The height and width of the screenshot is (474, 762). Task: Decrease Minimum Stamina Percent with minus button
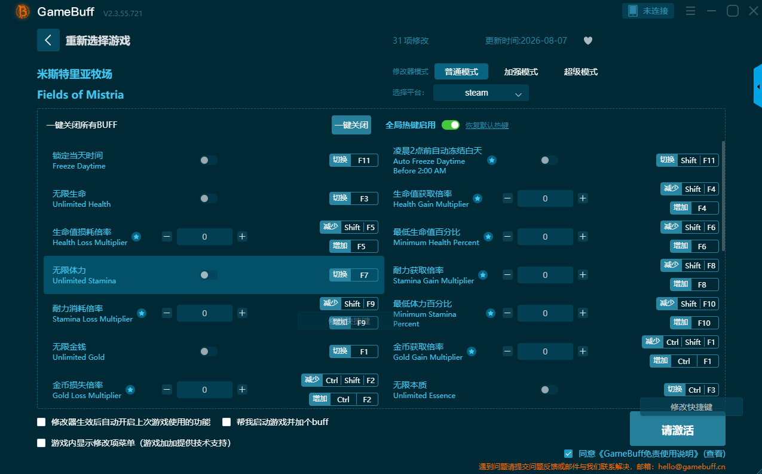click(x=507, y=313)
